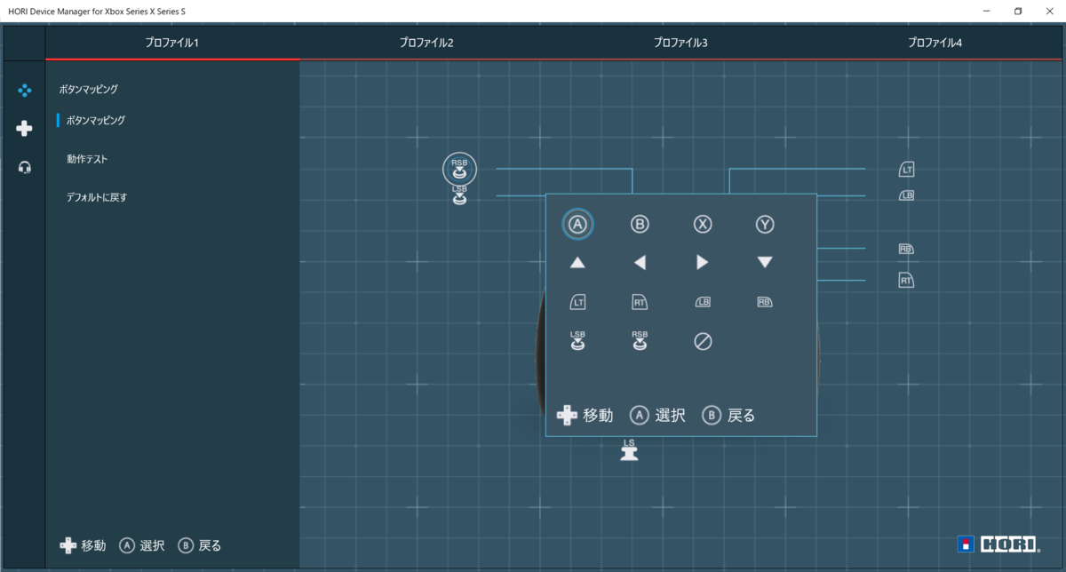Screen dimensions: 1066x572
Task: Open the D-pad settings sidebar icon
Action: pos(25,129)
